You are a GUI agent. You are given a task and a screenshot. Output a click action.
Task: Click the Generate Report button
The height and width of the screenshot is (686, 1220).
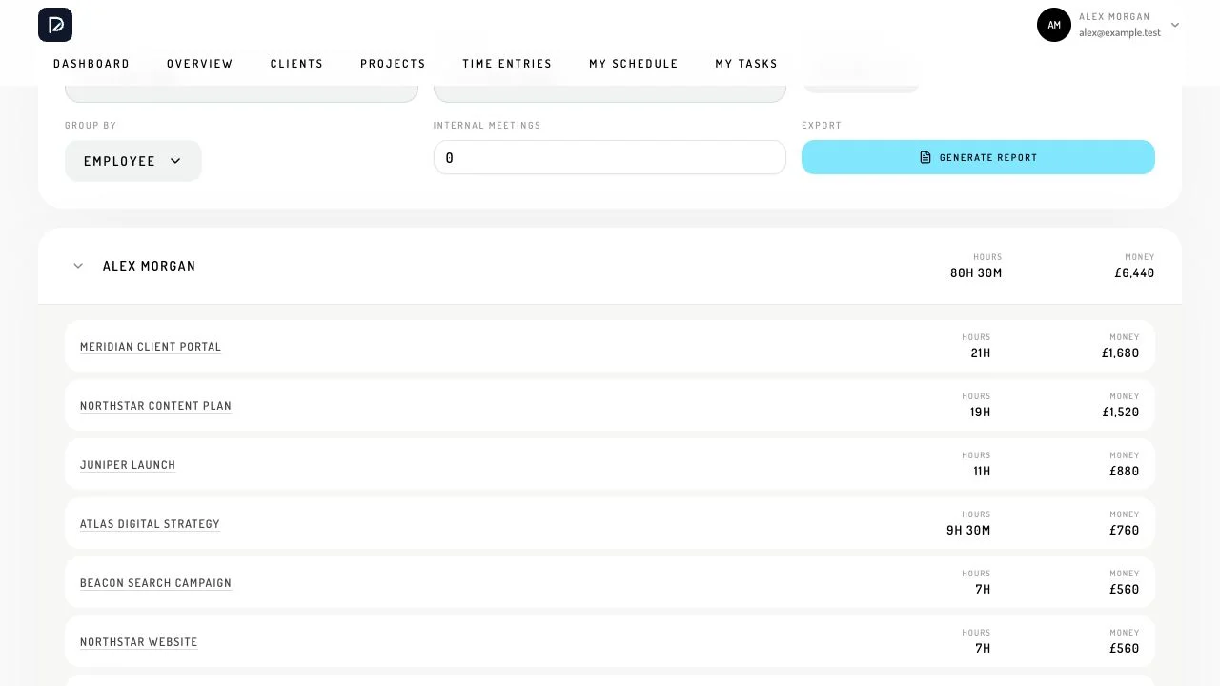pos(978,157)
